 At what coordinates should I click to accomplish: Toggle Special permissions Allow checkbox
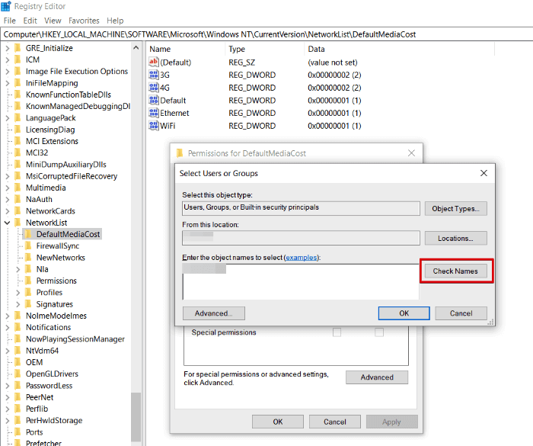pos(337,332)
